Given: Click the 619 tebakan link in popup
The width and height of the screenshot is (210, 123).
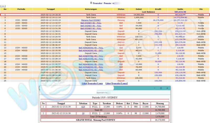Looking at the screenshot, I should (x=83, y=107).
